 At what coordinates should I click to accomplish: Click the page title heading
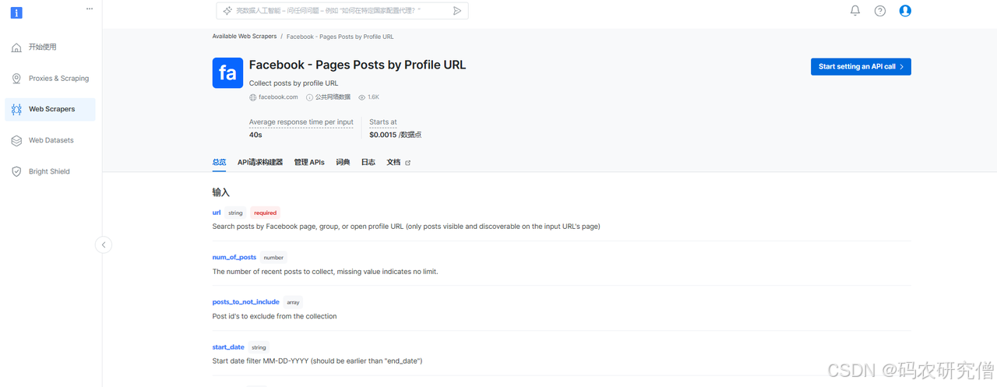[358, 65]
